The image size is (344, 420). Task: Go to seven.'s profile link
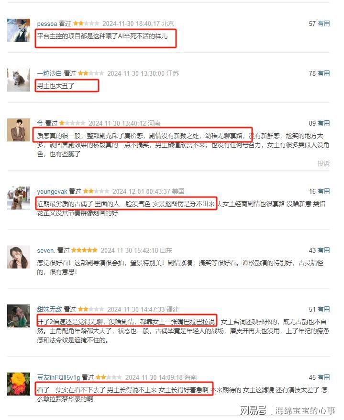tap(46, 250)
